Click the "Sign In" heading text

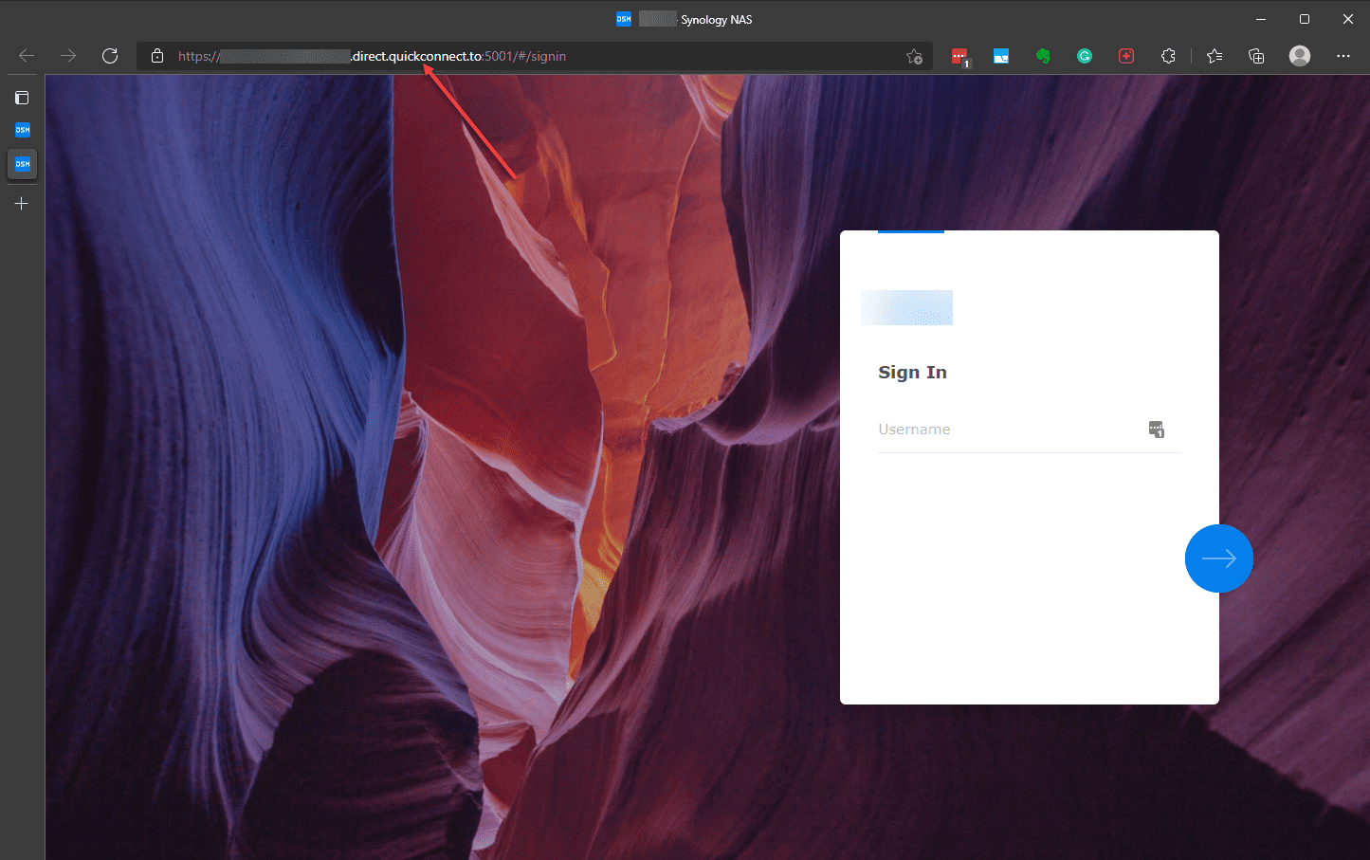(x=912, y=373)
